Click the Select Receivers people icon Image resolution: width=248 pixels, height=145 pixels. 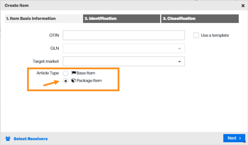click(x=8, y=139)
